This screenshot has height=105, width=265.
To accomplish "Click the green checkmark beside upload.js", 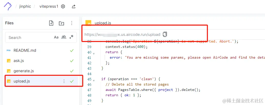I will pos(72,81).
